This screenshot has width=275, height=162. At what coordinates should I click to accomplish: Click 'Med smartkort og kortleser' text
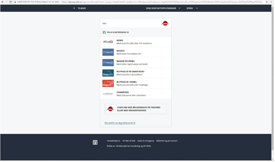[129, 75]
